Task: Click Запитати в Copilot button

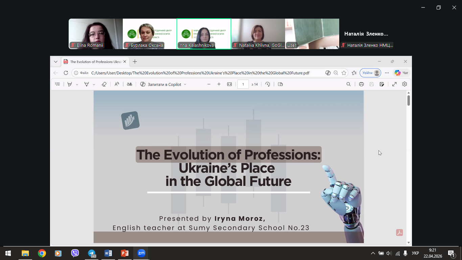Action: (163, 84)
